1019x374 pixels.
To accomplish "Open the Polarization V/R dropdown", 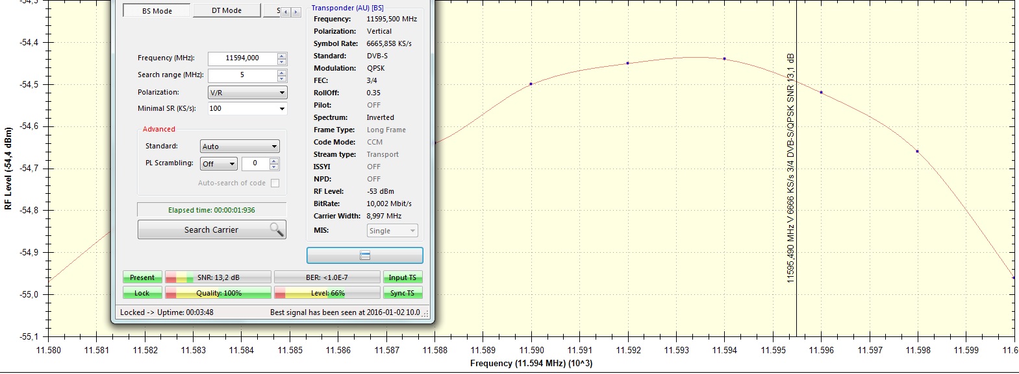I will pyautogui.click(x=247, y=93).
